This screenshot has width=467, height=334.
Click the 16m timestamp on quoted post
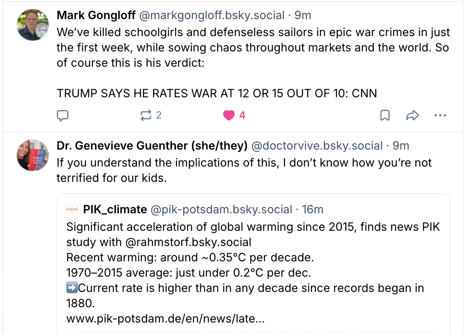coord(313,209)
